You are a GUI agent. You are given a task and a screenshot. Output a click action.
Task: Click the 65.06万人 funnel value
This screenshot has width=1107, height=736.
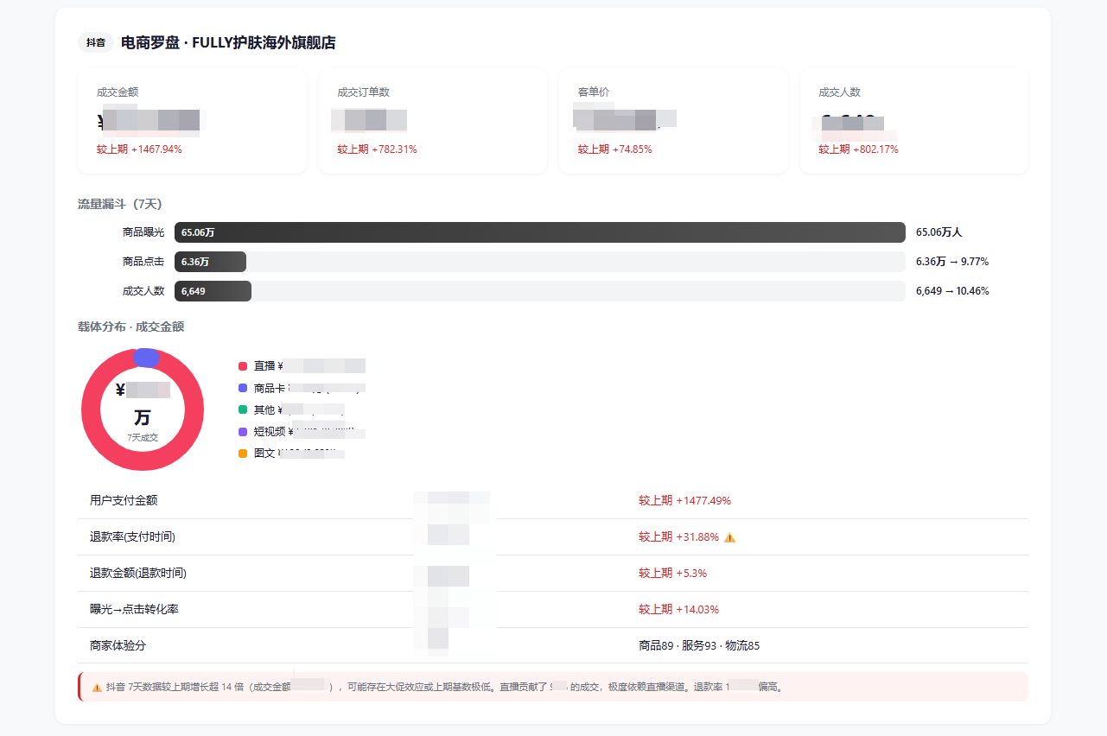939,232
